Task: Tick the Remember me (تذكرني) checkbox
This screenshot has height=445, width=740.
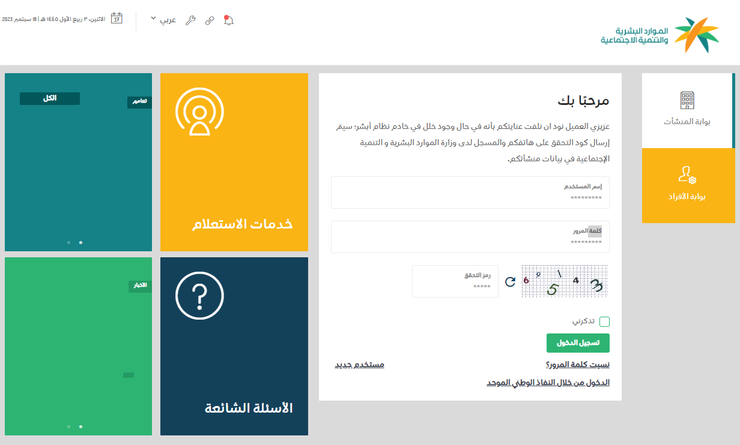Action: tap(604, 321)
